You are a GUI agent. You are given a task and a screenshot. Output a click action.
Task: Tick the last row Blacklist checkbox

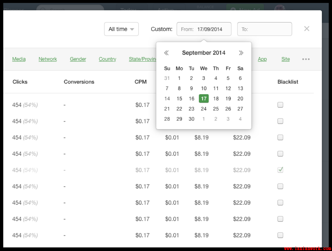pos(280,235)
